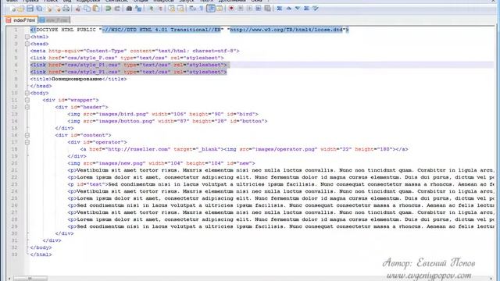Screen dimensions: 500x281
Task: Run macro multiple times icon
Action: tap(259, 9)
